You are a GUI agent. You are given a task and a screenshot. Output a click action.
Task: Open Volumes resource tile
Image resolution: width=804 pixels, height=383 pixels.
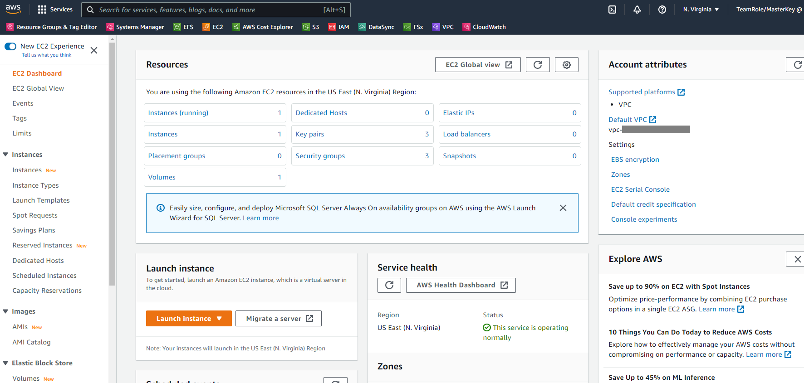click(215, 177)
